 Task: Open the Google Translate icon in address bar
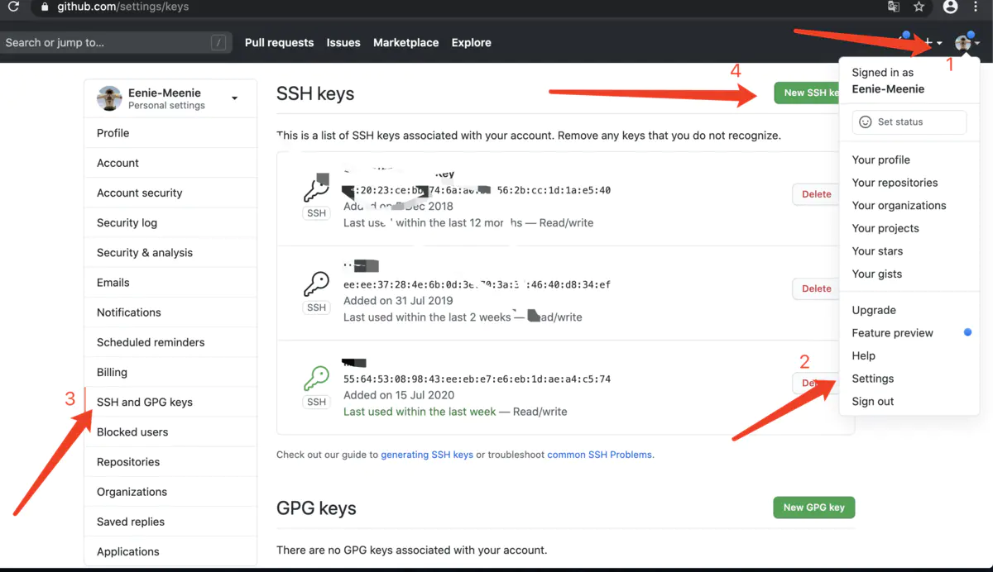coord(894,7)
